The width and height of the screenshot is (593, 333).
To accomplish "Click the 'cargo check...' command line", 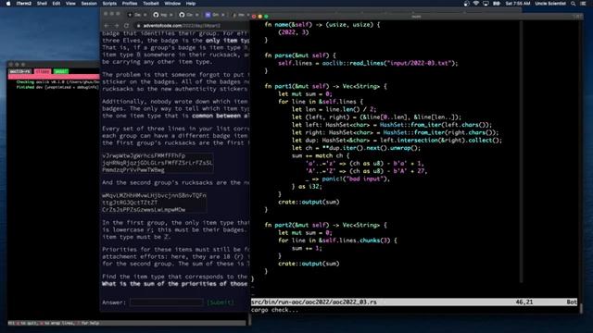I will pyautogui.click(x=275, y=310).
